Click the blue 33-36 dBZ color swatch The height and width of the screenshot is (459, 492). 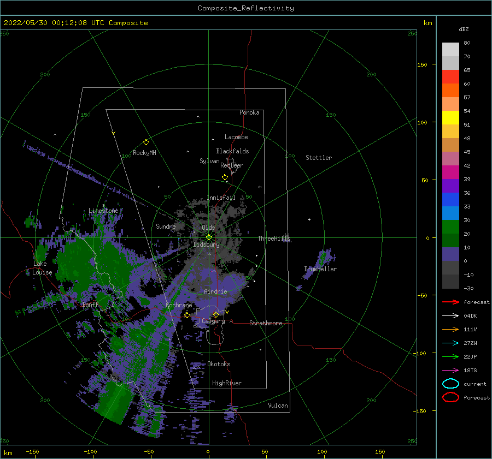click(450, 200)
